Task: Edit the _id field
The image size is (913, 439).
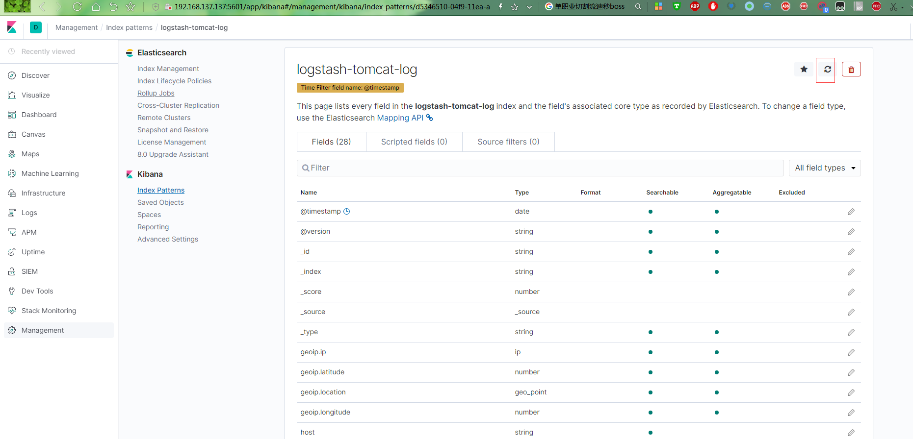Action: point(851,252)
